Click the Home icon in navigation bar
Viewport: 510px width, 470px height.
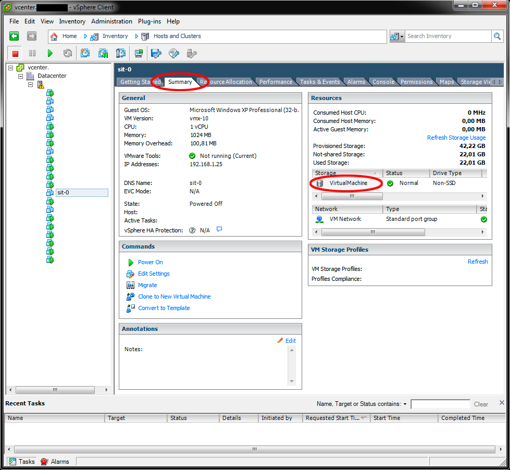point(54,36)
